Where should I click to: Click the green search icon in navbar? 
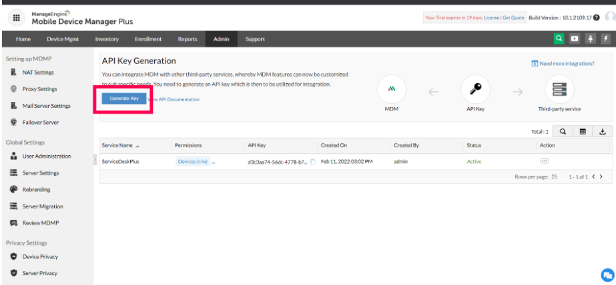559,39
